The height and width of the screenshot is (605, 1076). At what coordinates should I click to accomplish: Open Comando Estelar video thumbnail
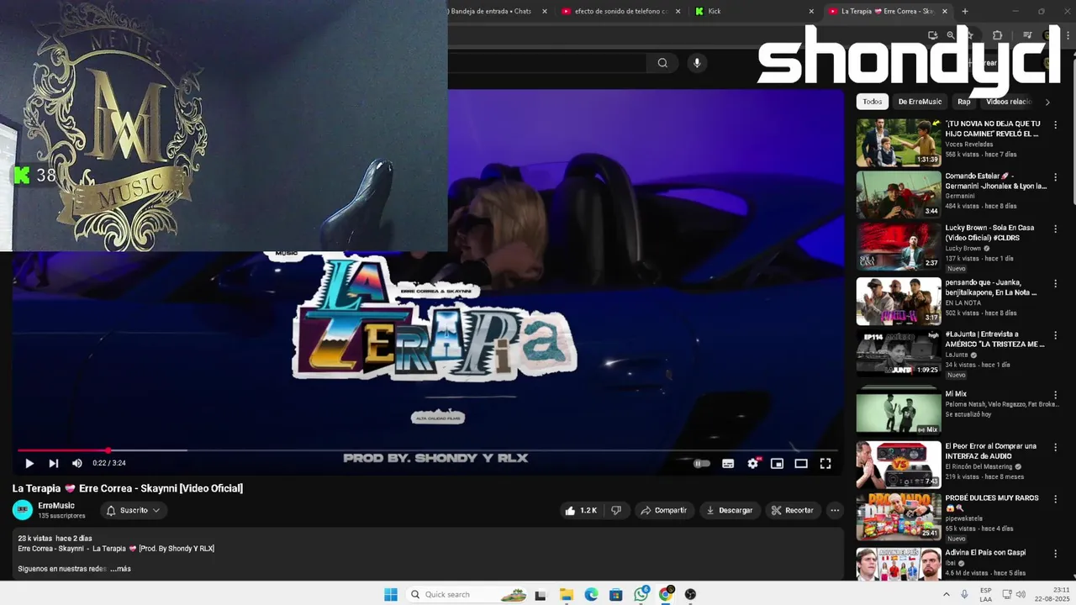point(899,194)
